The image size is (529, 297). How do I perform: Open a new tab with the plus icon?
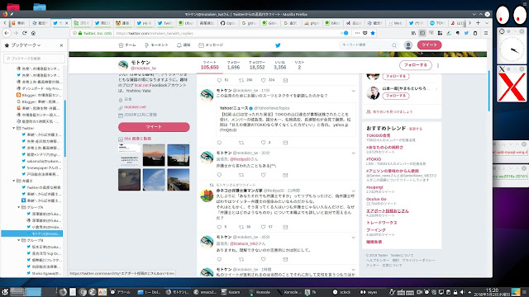tap(478, 23)
